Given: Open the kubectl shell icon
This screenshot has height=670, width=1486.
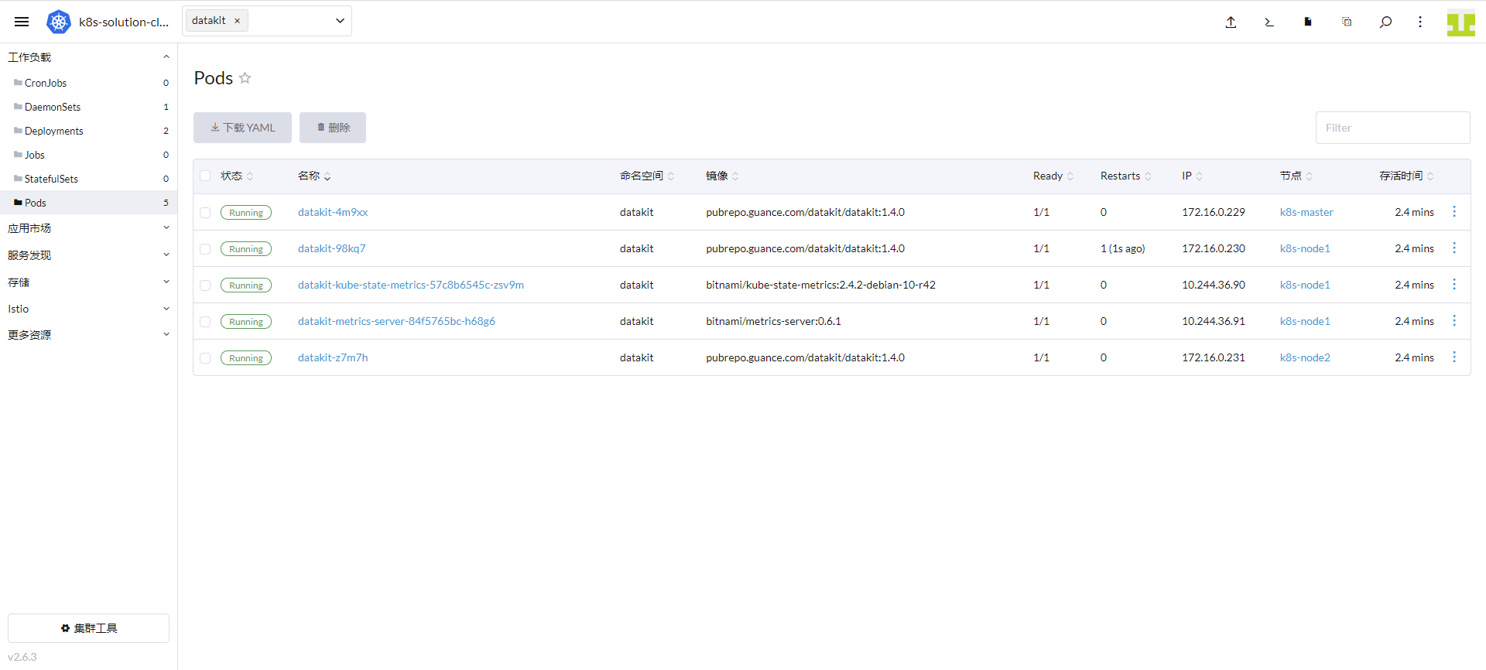Looking at the screenshot, I should click(1269, 22).
